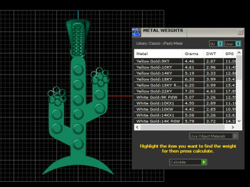Click the Calculate button
Image resolution: width=250 pixels, height=187 pixels.
188,162
